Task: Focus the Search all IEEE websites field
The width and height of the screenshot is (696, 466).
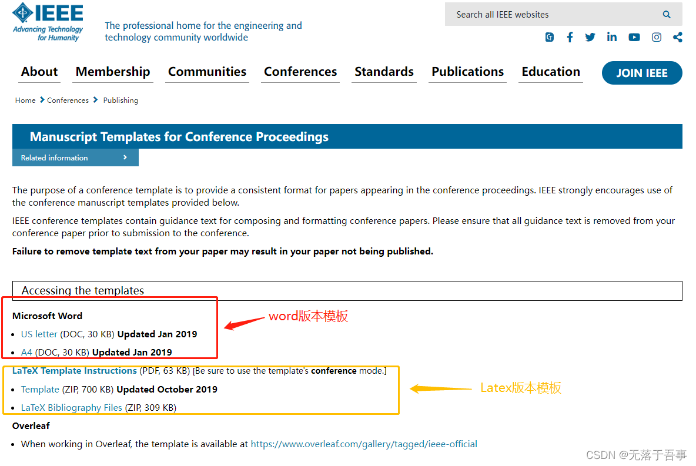Action: tap(563, 14)
